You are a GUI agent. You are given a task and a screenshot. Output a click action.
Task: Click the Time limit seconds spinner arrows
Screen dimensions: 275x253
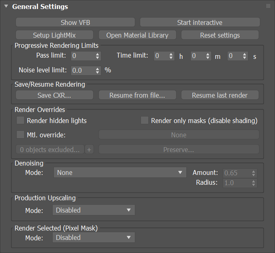point(244,56)
